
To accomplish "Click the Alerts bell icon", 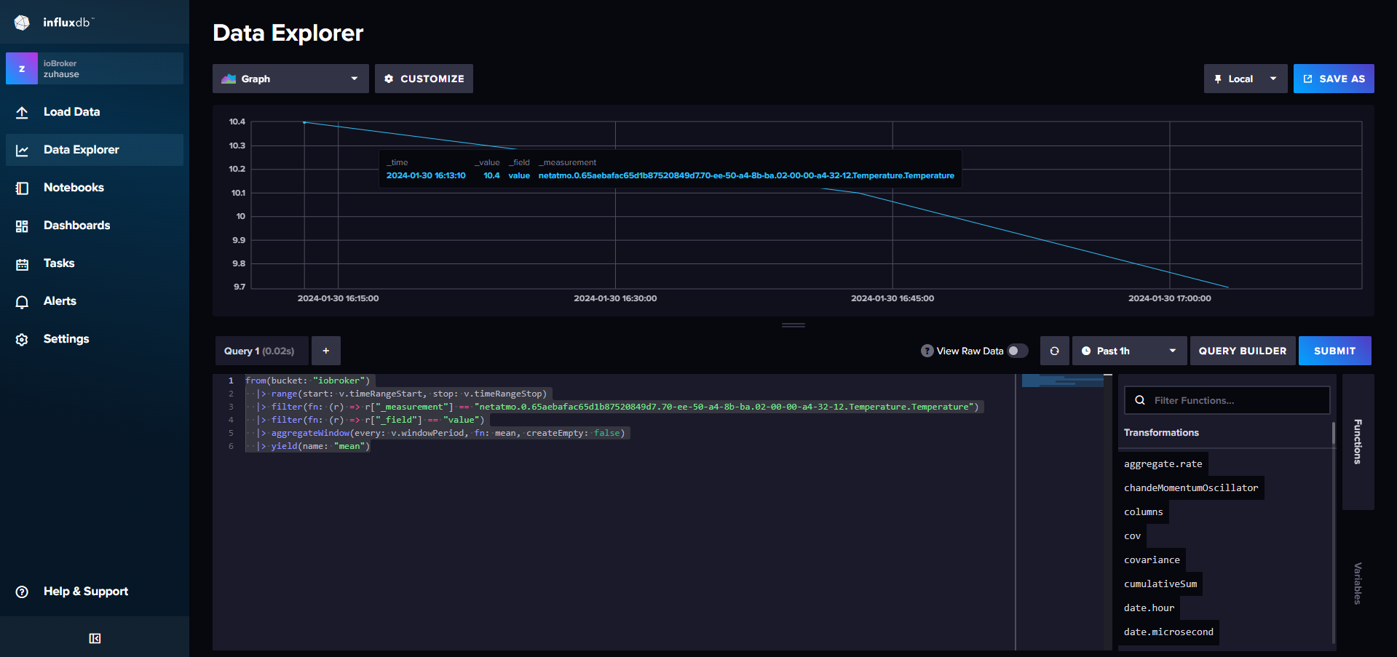I will point(22,301).
